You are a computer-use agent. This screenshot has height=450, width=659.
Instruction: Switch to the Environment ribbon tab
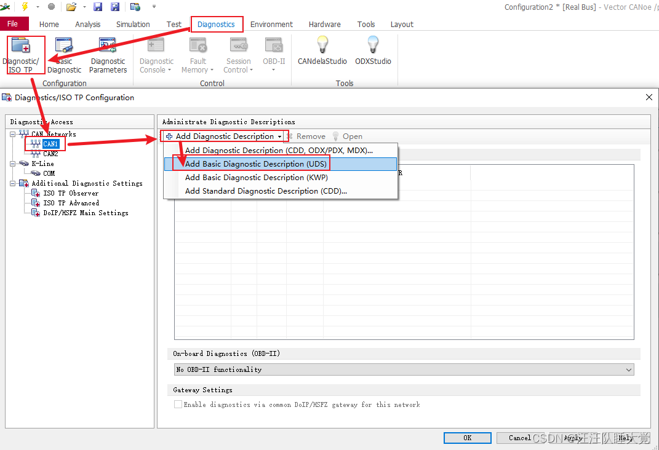271,25
